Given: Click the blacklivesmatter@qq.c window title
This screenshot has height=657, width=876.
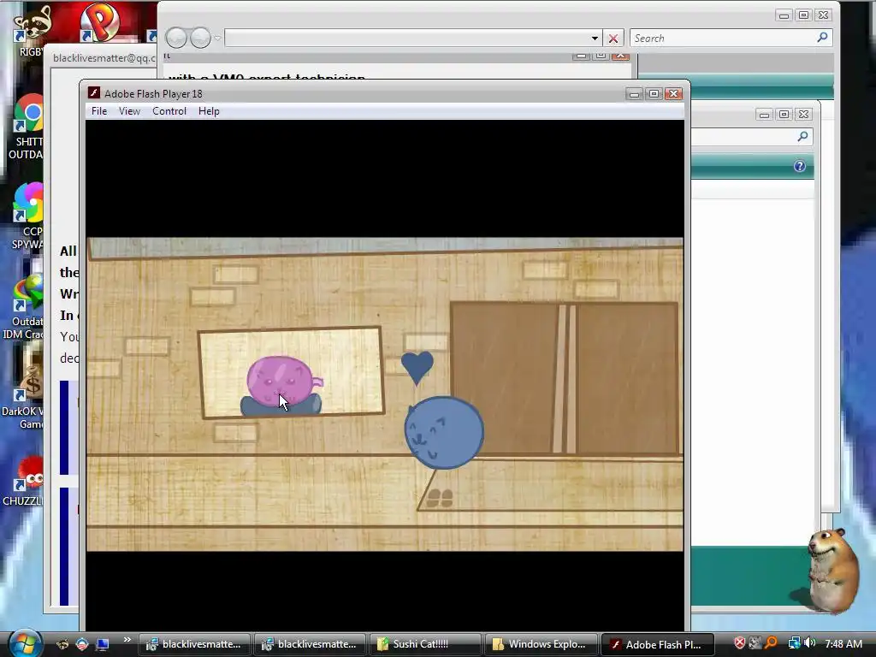Looking at the screenshot, I should coord(104,58).
